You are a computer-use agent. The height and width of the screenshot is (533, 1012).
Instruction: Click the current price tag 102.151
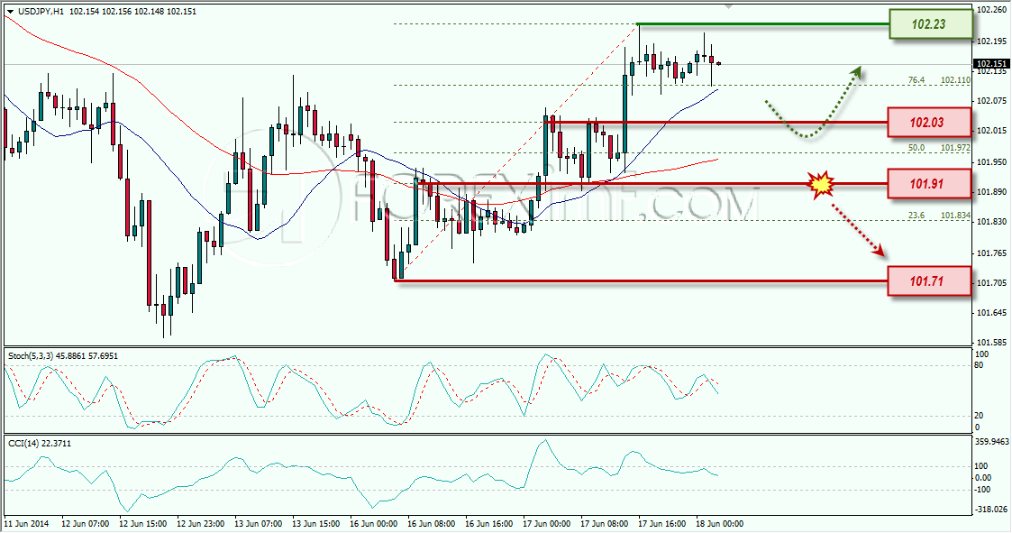991,64
